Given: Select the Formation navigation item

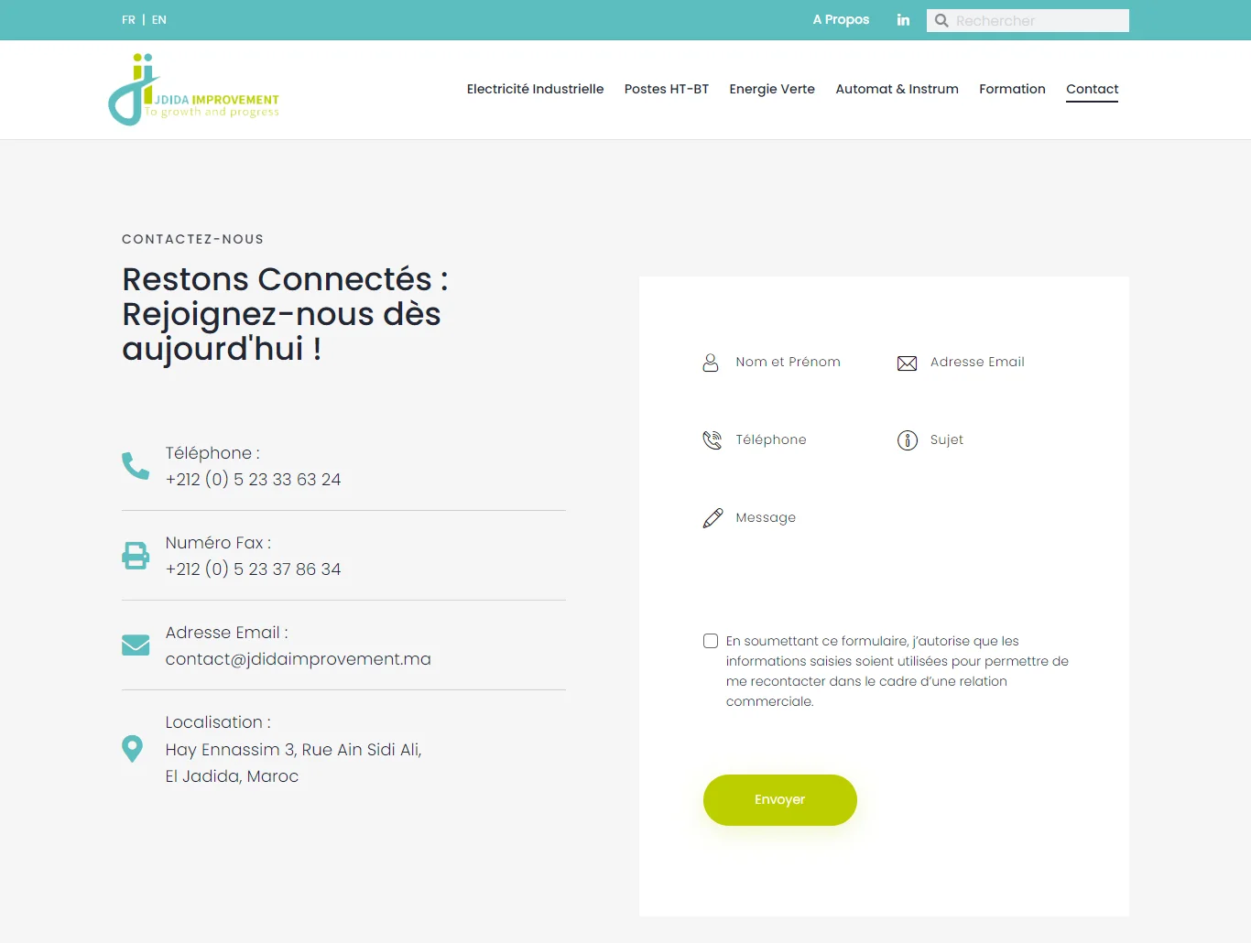Looking at the screenshot, I should [1012, 89].
